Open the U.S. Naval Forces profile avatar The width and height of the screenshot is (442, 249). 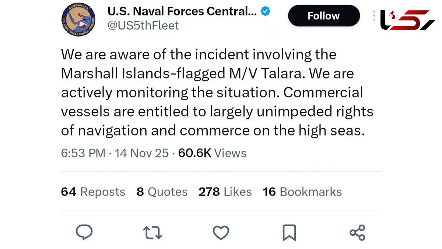pyautogui.click(x=78, y=20)
